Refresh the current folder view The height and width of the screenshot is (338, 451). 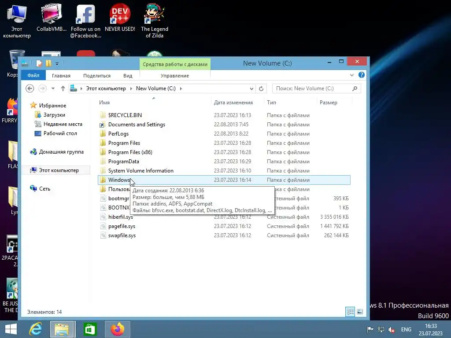coord(261,88)
